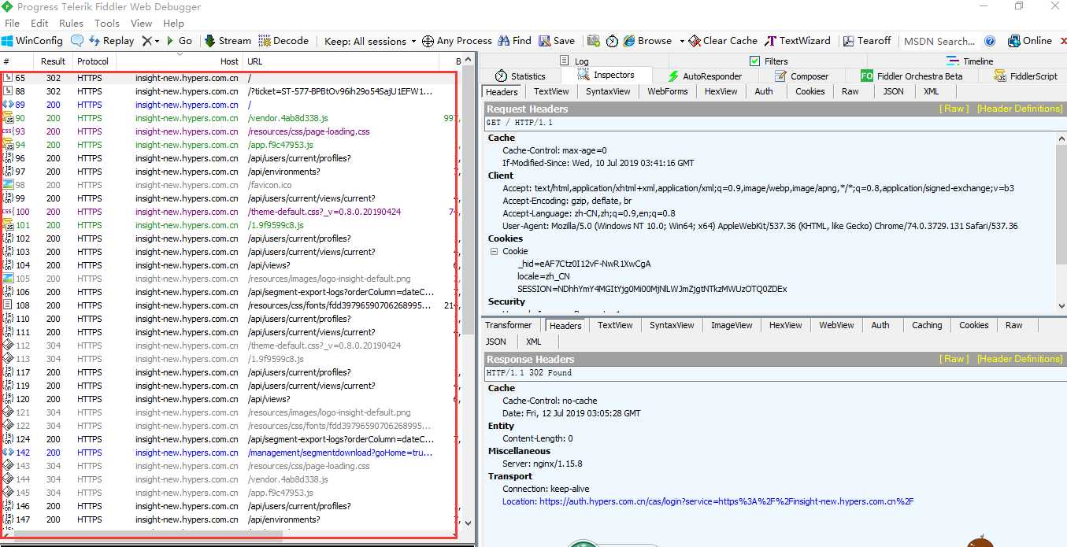The image size is (1067, 547).
Task: Select request SyntaxView inspector tab
Action: point(607,91)
